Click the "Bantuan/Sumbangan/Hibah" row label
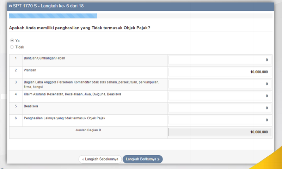The image size is (282, 169). 44,58
